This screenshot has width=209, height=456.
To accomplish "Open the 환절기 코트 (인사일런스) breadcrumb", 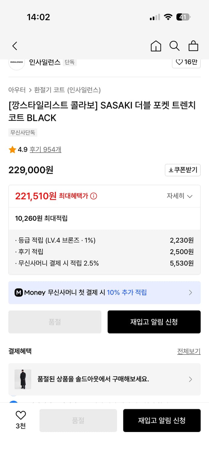I will click(67, 90).
